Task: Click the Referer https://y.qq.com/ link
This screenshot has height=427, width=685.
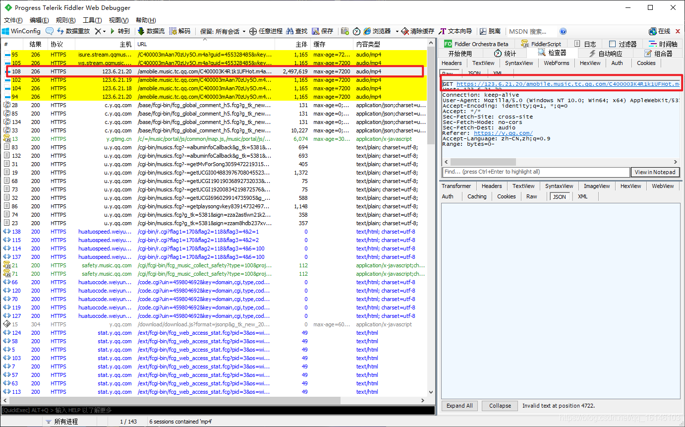Action: pyautogui.click(x=503, y=133)
